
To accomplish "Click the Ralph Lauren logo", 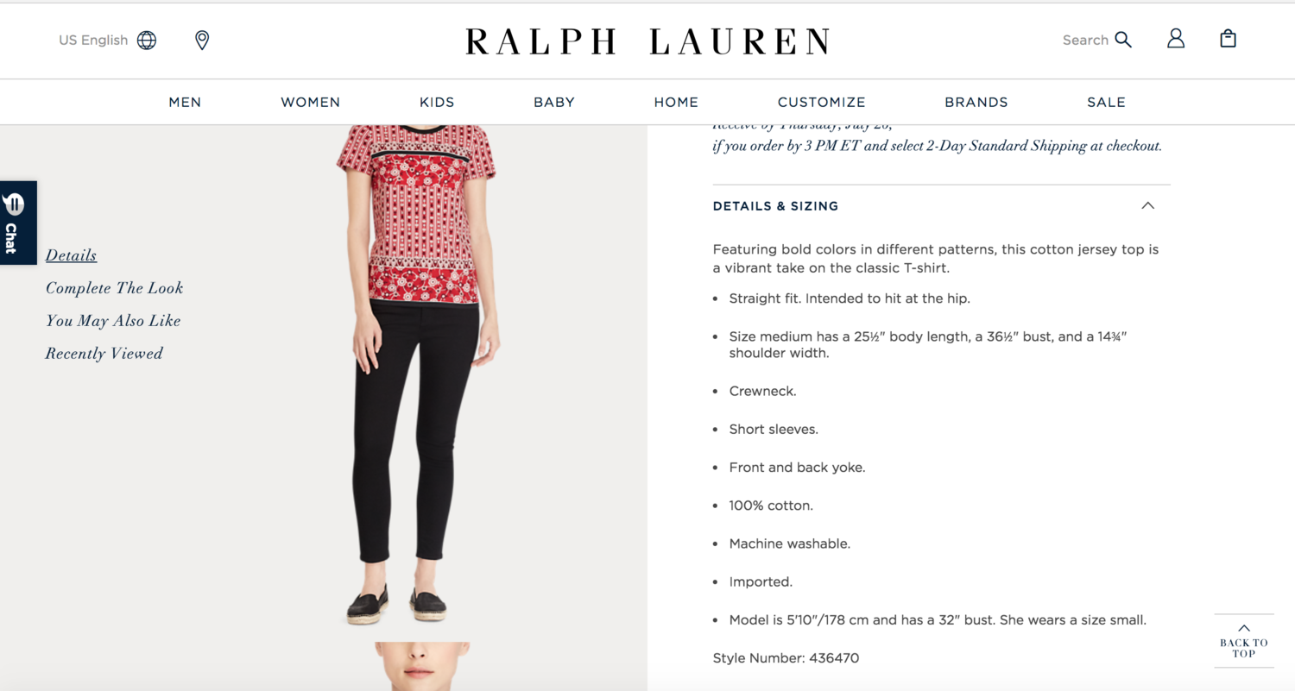I will click(647, 41).
